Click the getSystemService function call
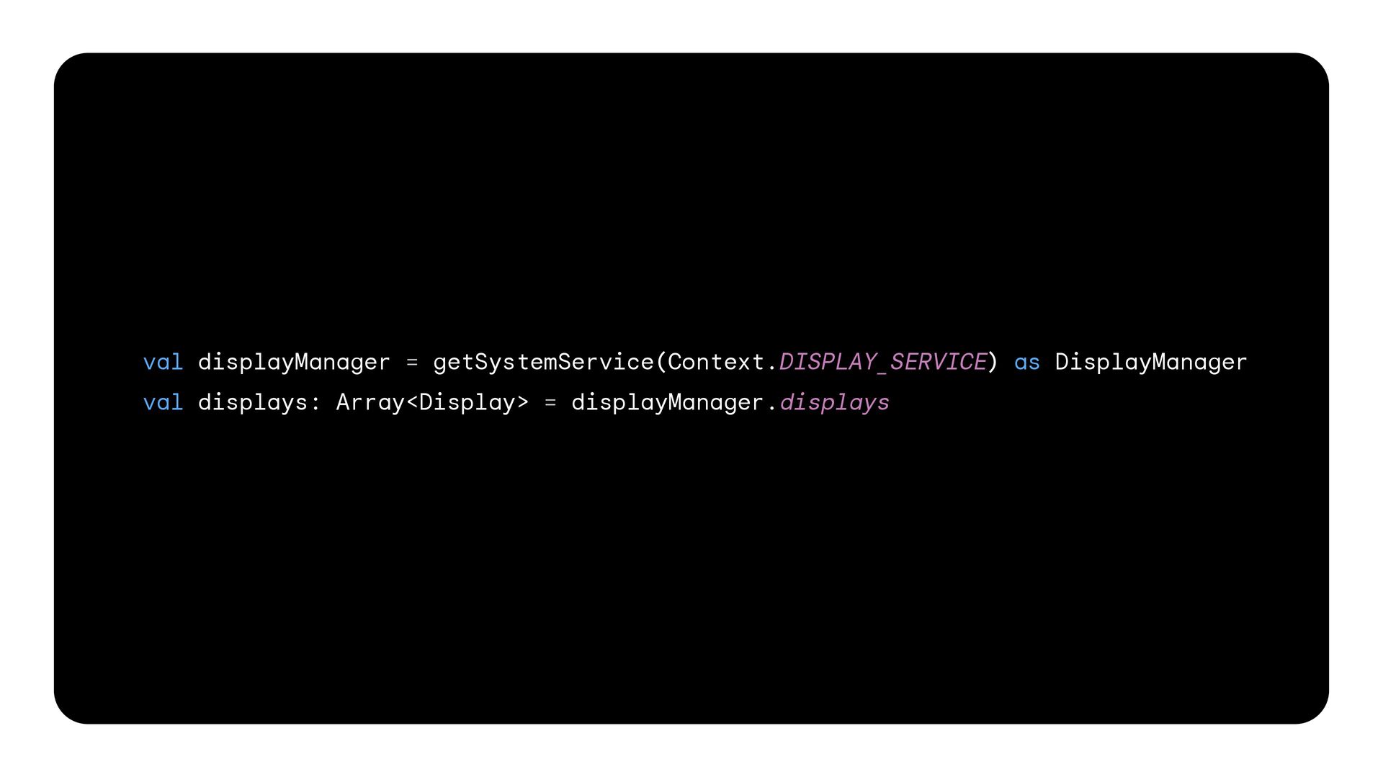The image size is (1383, 777). [x=543, y=363]
